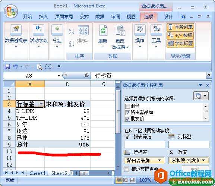
Task: Switch to the Sheet5 tab
Action: point(59,173)
